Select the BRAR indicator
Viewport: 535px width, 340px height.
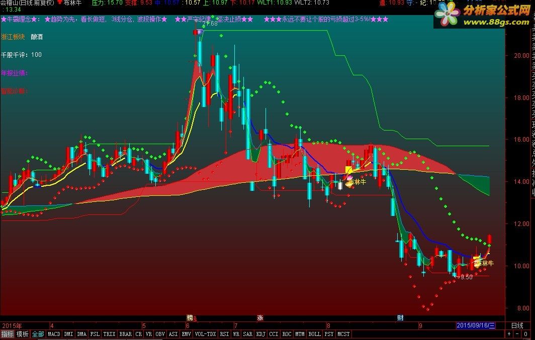point(125,334)
